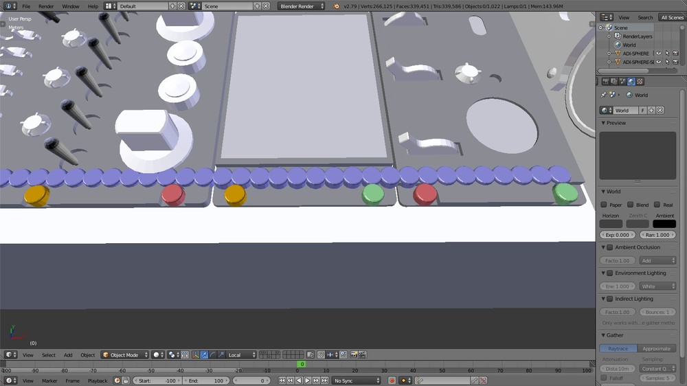Click the pin icon in properties panel
Viewport: 687px width, 386px height.
pos(604,95)
